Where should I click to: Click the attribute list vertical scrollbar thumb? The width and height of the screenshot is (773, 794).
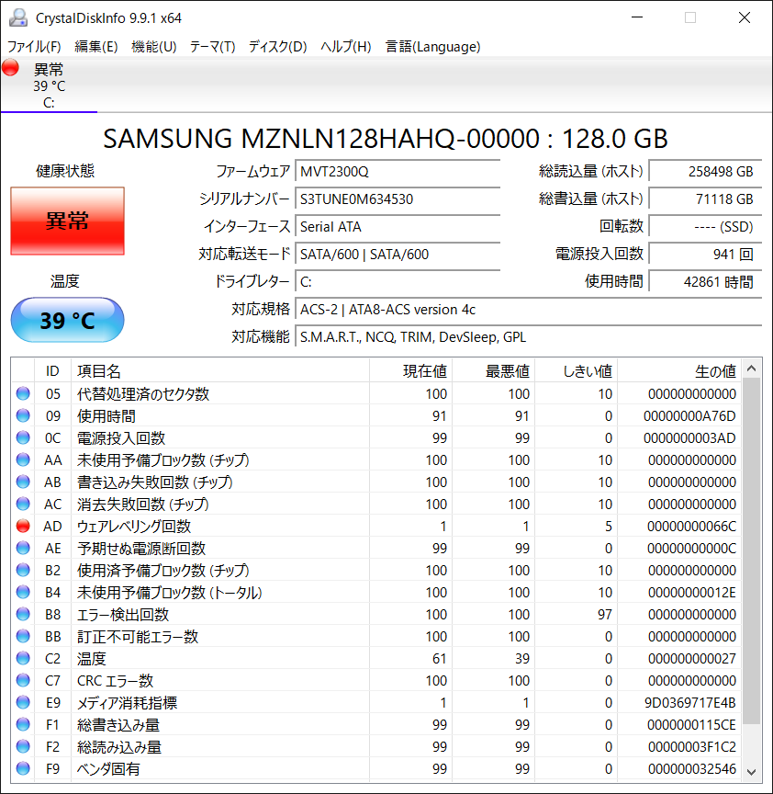pos(751,550)
